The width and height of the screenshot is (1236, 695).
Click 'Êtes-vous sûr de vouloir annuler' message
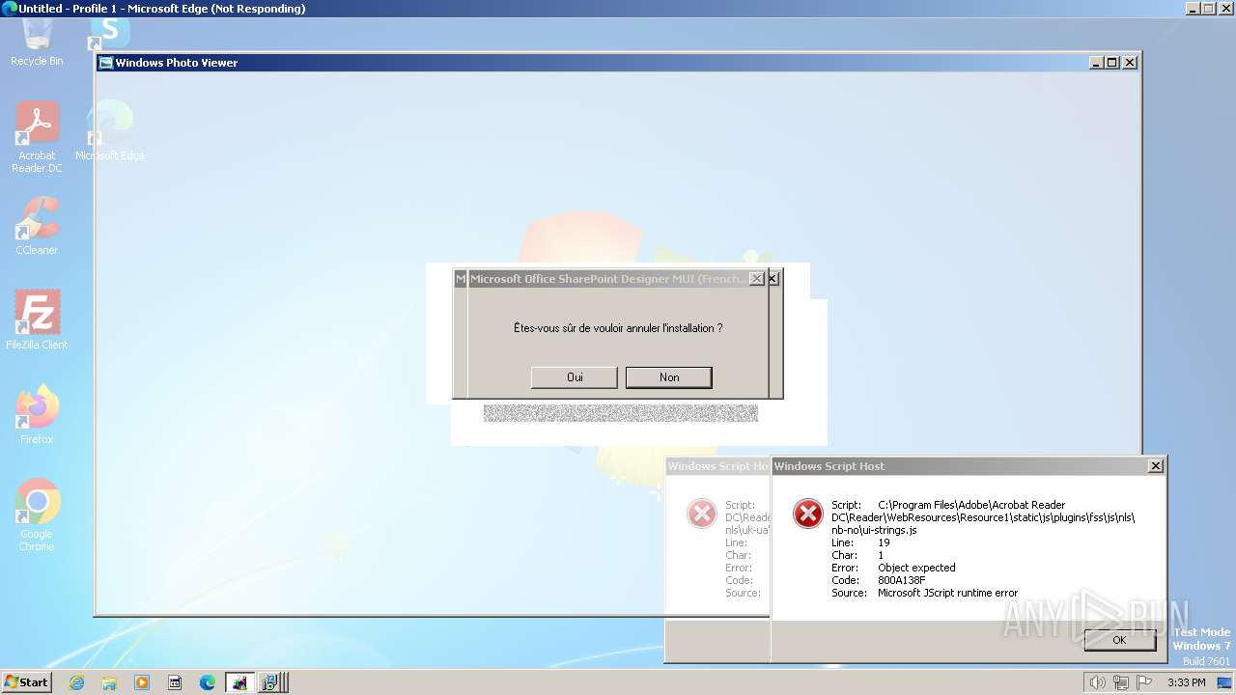[x=618, y=328]
